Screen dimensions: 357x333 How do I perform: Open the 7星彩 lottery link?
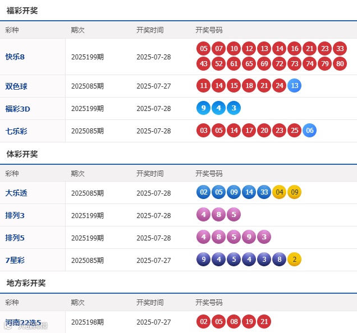coord(15,260)
